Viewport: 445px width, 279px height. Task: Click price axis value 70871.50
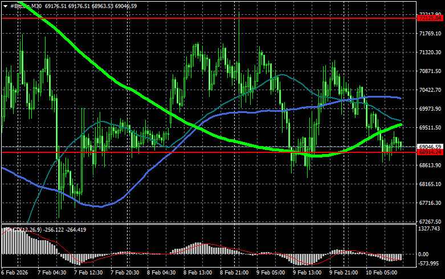tap(430, 71)
